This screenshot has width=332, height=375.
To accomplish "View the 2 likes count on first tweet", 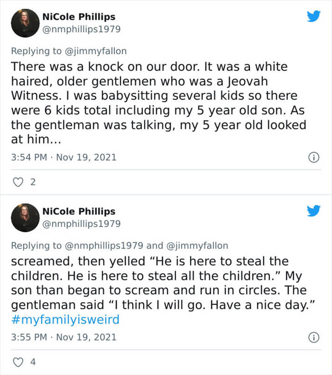I will tap(33, 182).
